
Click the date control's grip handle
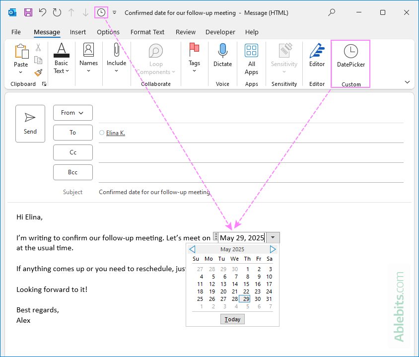[x=215, y=236]
